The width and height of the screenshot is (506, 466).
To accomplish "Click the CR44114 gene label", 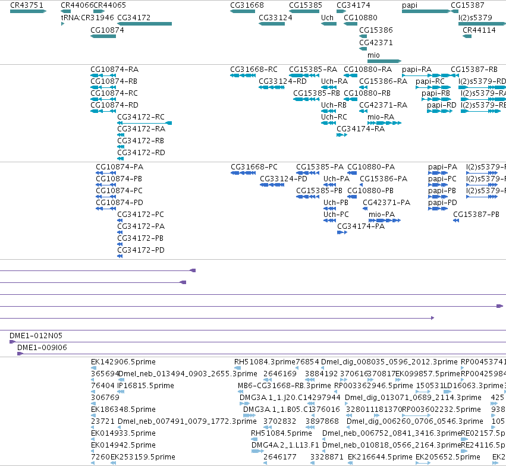I will click(x=479, y=30).
